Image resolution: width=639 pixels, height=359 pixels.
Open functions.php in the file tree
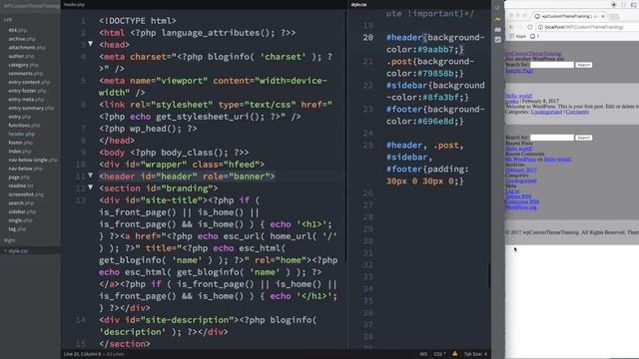coord(24,126)
